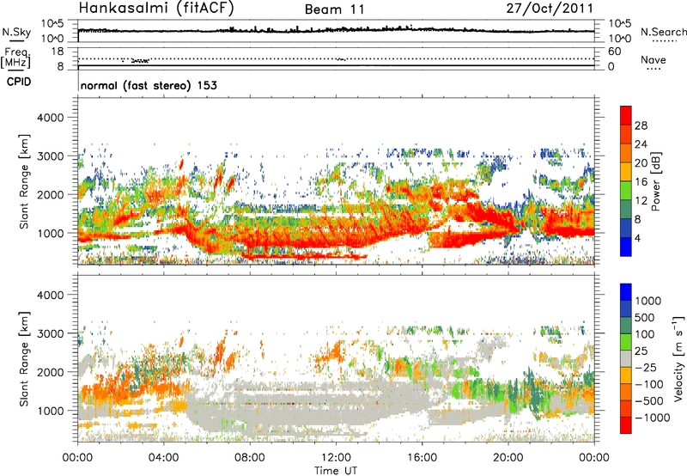Click the "Power [dB]" color bar title
The width and height of the screenshot is (687, 476).
655,181
